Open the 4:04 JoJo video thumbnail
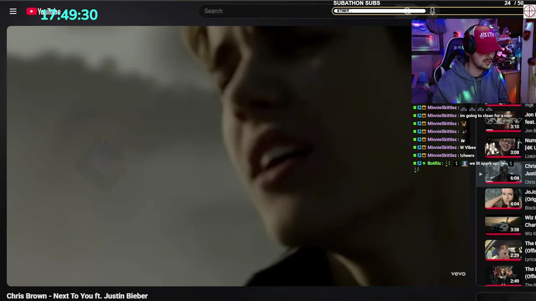Image resolution: width=536 pixels, height=301 pixels. point(503,199)
